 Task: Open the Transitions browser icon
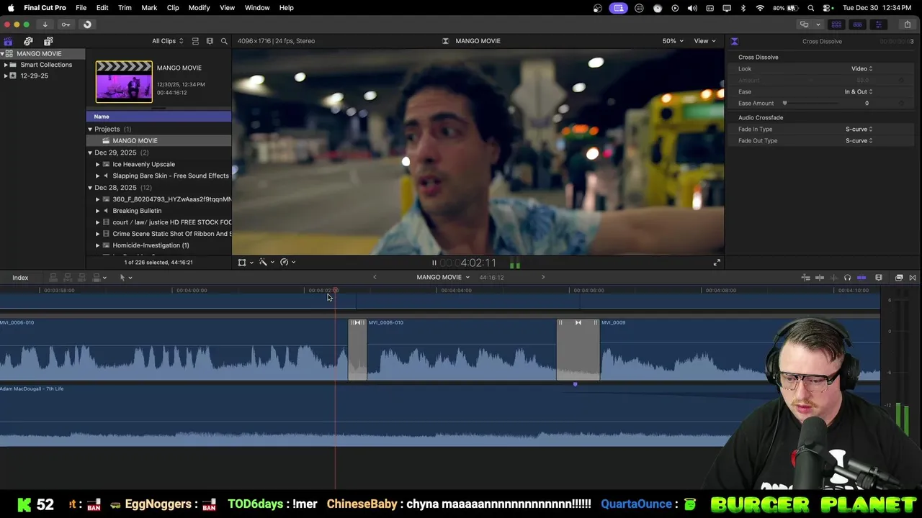912,278
